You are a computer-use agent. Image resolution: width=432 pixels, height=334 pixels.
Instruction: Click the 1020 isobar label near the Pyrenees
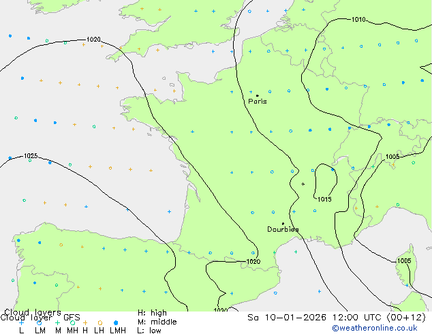(253, 261)
